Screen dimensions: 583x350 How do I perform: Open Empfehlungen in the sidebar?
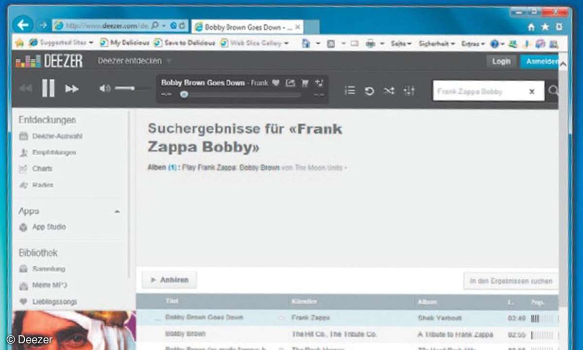point(48,153)
